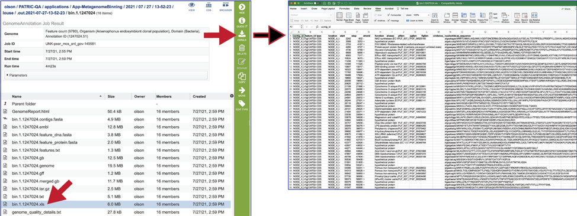Toggle the Gridlines checkbox
Screen dimensions: 577x216
click(376, 21)
